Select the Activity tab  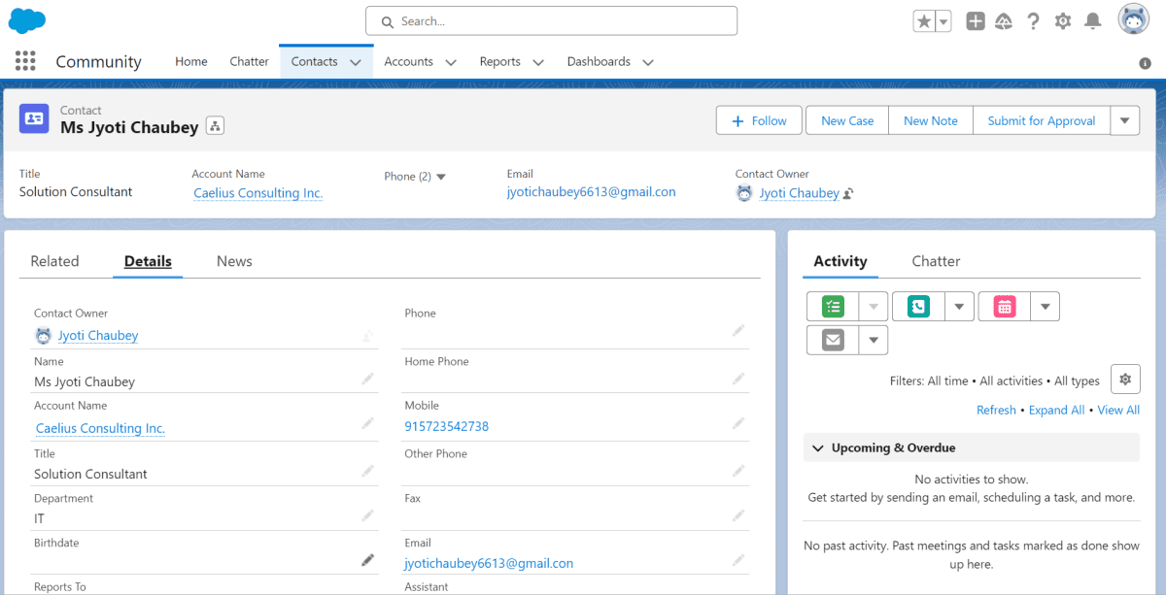point(840,261)
